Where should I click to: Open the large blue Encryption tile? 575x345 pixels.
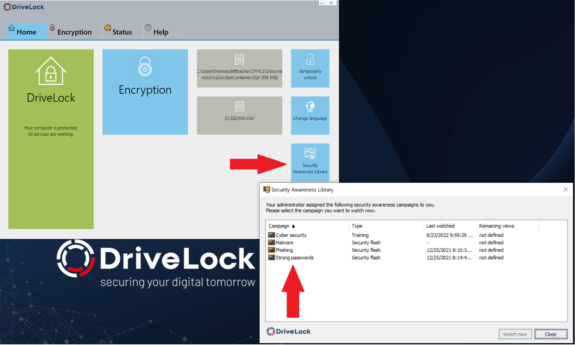tap(145, 92)
